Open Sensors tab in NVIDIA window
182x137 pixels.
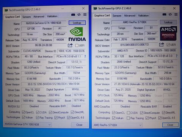coord(27,17)
